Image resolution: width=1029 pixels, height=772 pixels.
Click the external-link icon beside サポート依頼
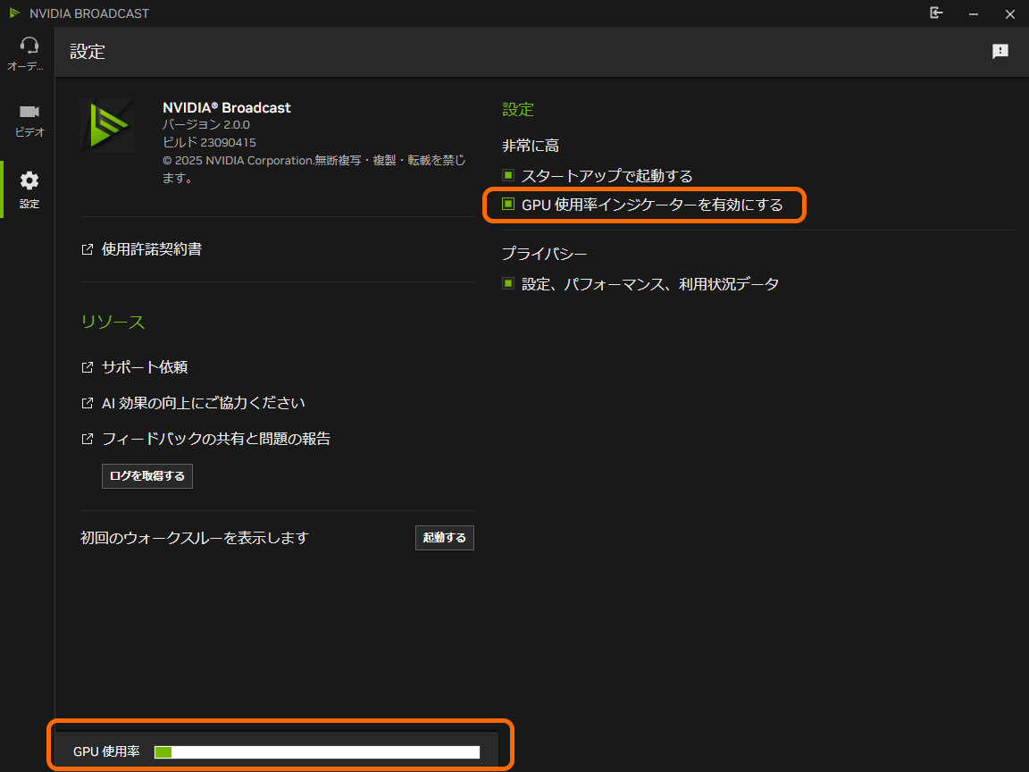click(x=87, y=366)
